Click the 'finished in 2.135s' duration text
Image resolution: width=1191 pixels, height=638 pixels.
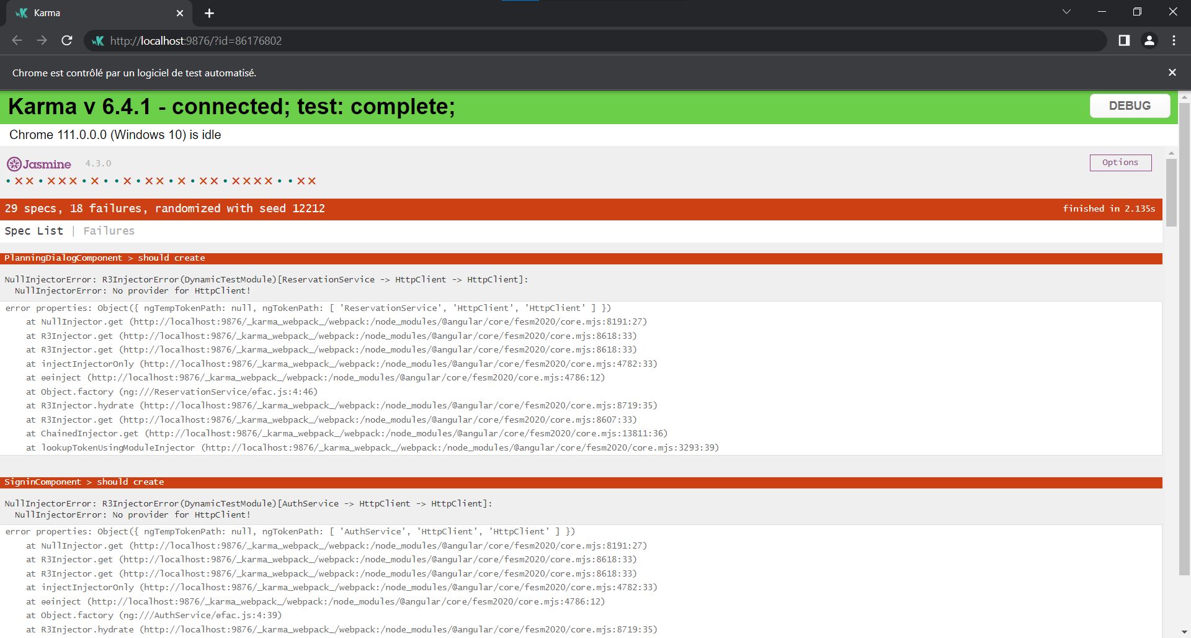point(1109,209)
